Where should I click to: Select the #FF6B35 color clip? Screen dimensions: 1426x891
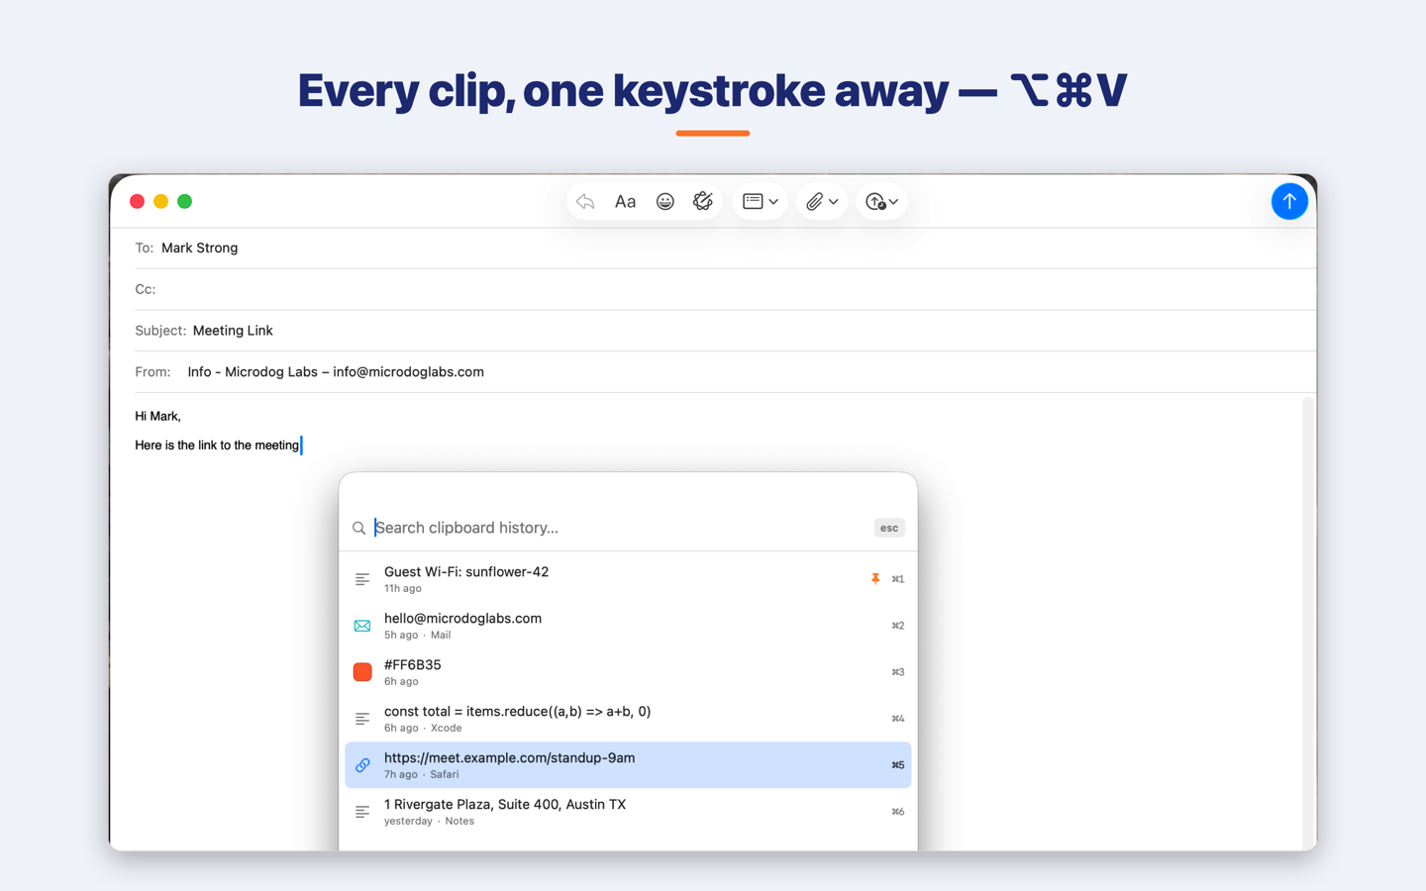(x=628, y=672)
